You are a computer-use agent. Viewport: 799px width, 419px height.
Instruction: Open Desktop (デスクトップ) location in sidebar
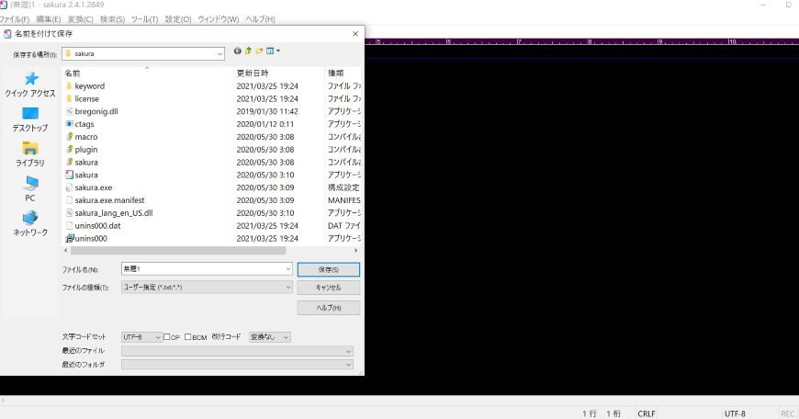[x=30, y=119]
